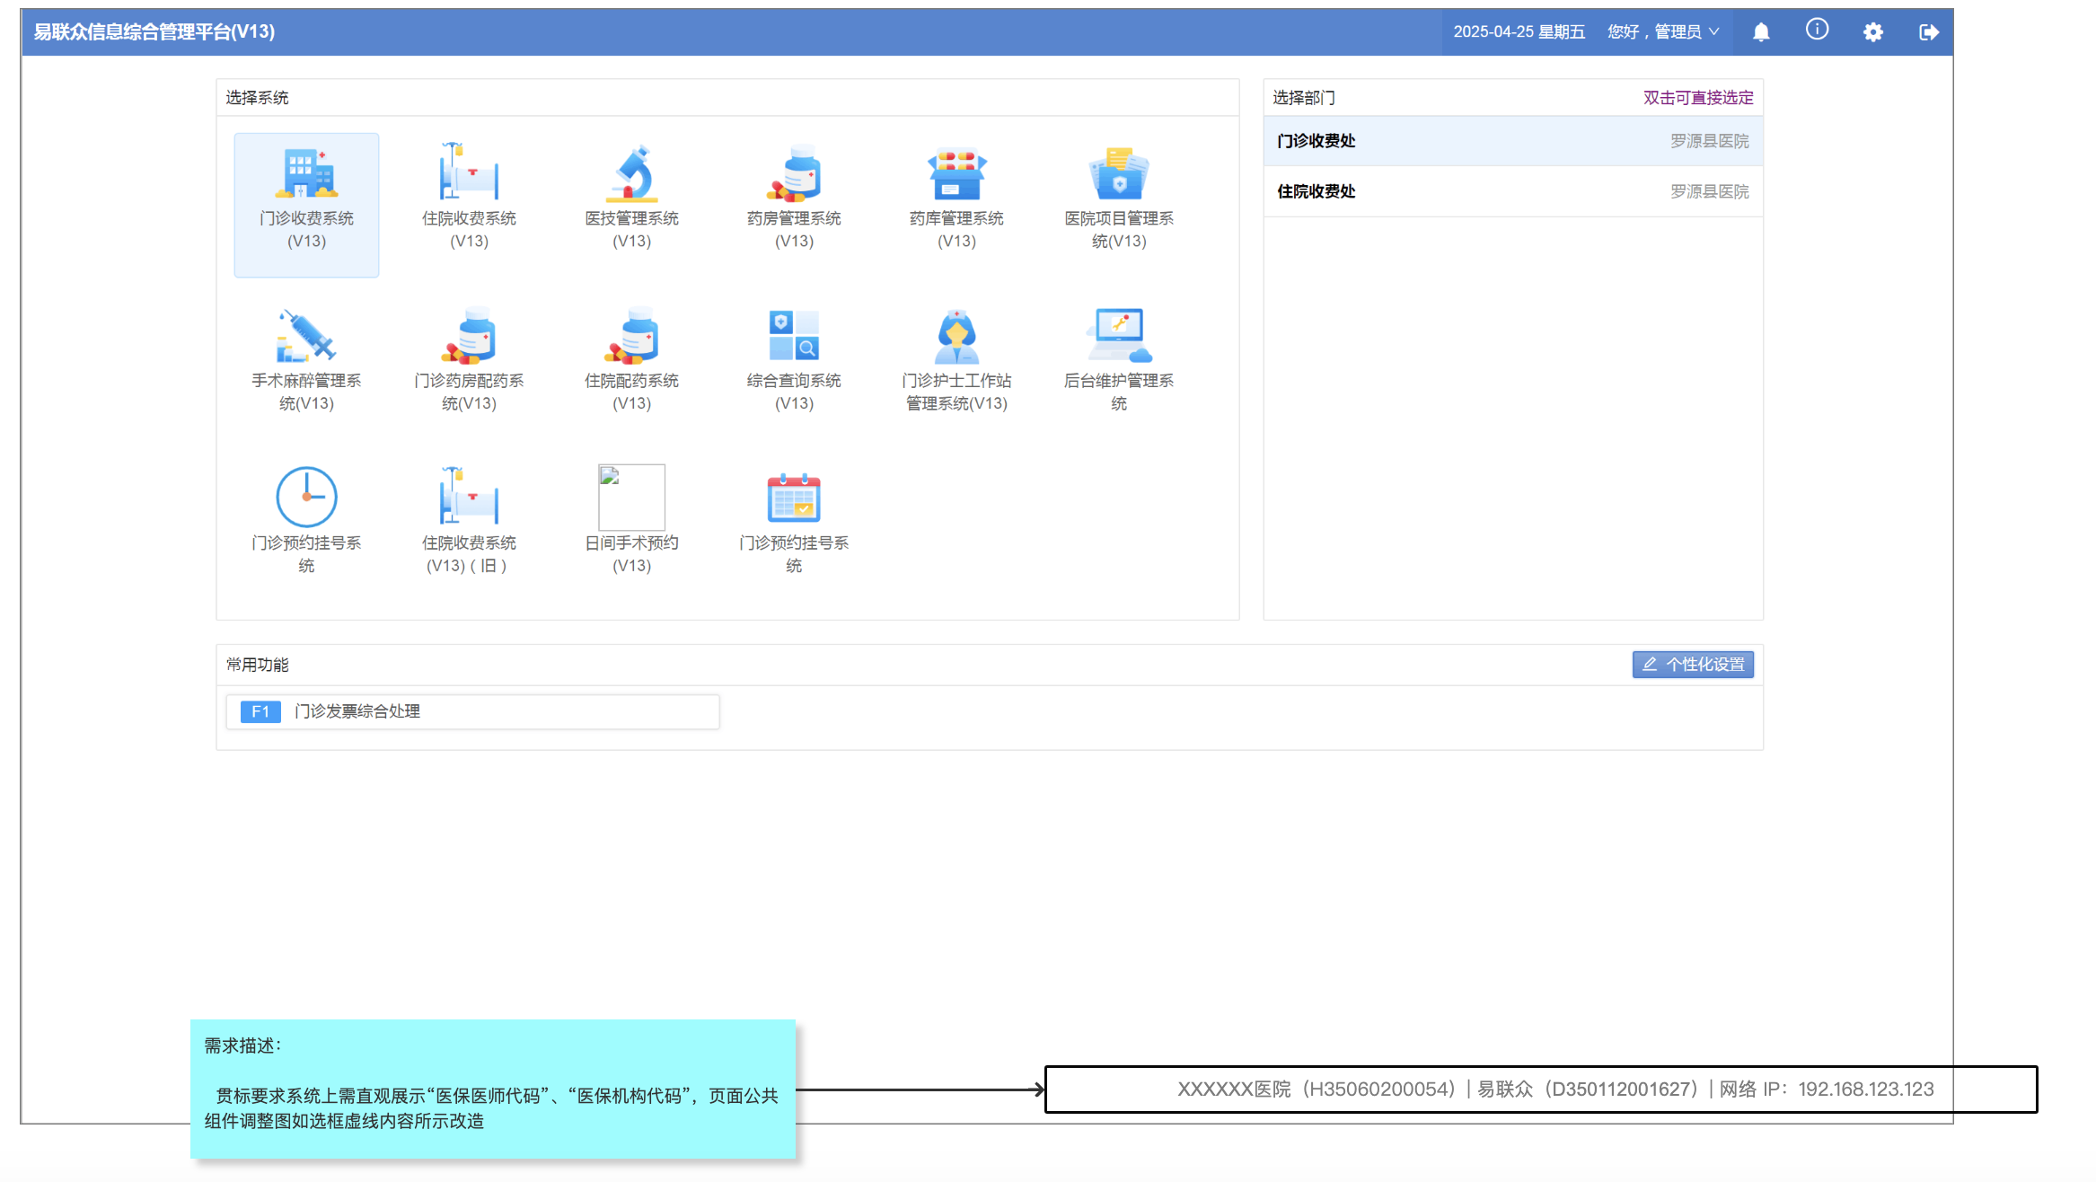Screen dimensions: 2096x1182
Task: Click the logout icon in header
Action: click(x=1928, y=32)
